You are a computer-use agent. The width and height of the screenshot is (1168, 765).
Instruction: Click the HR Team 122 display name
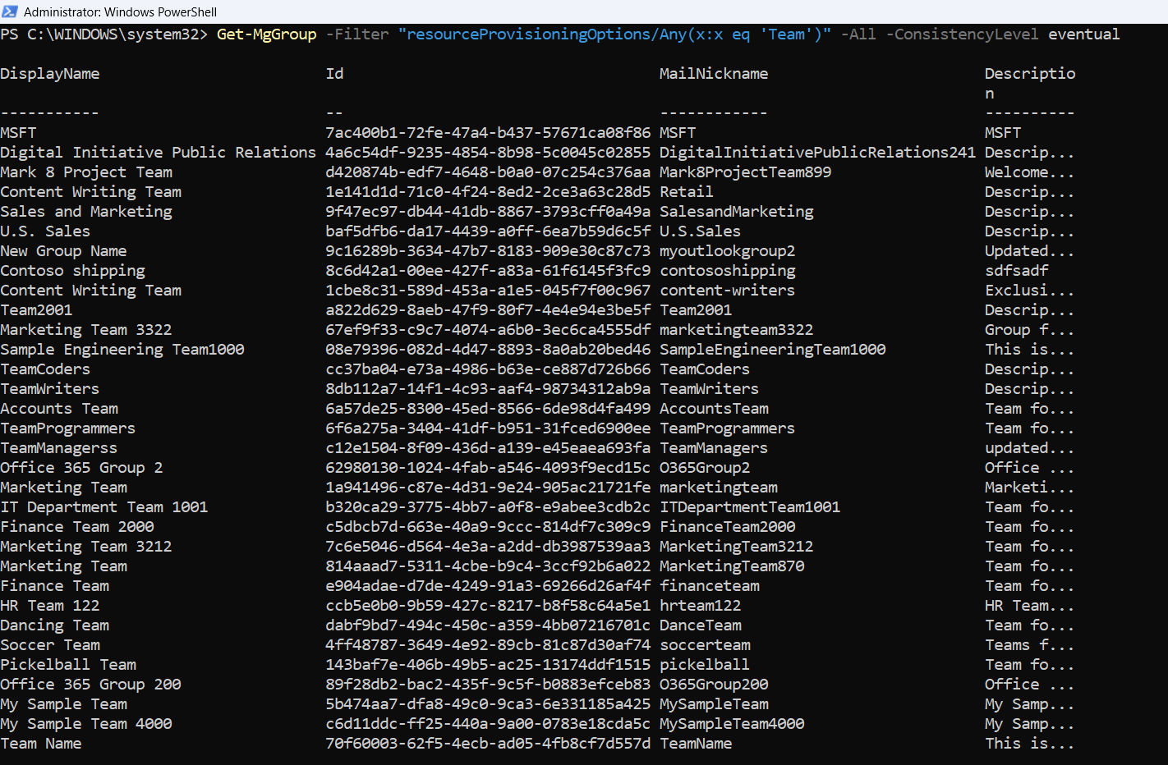pyautogui.click(x=50, y=606)
